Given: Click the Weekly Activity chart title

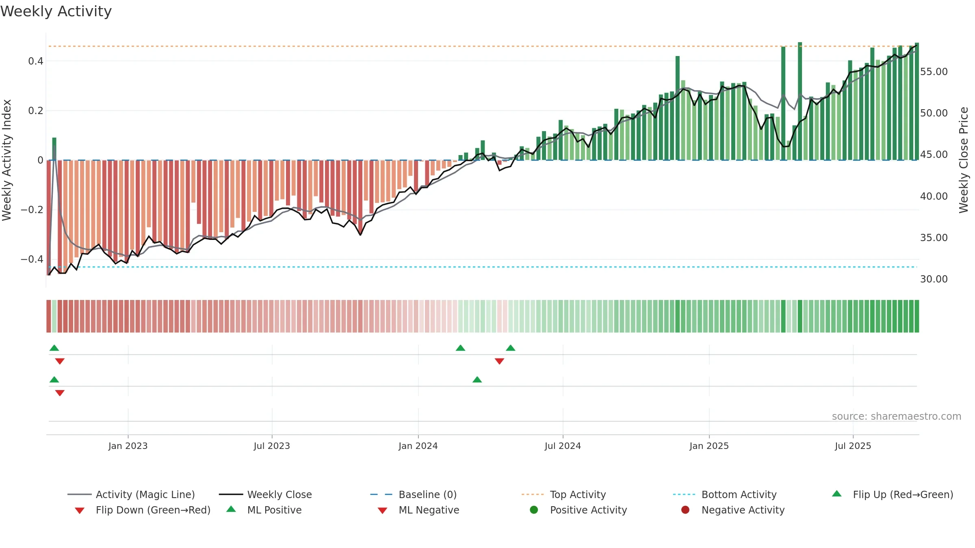Looking at the screenshot, I should pyautogui.click(x=56, y=11).
